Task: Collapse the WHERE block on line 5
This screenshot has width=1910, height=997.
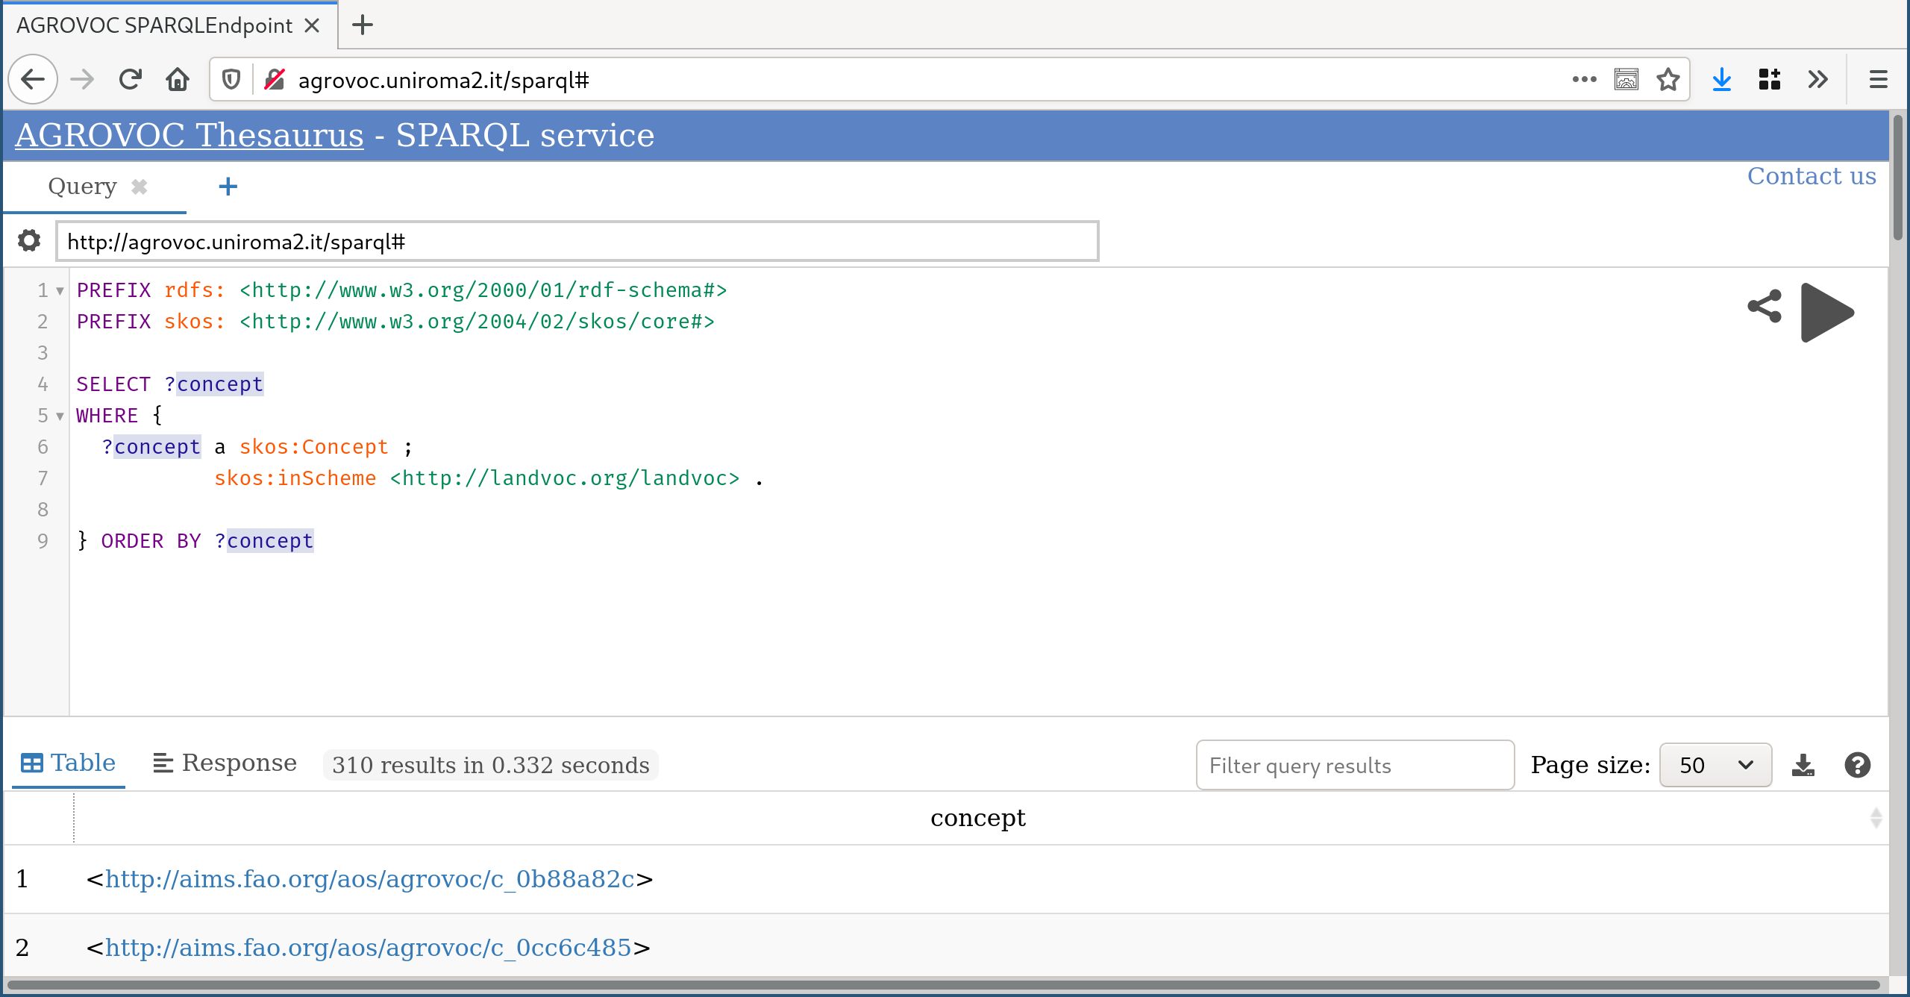Action: (x=60, y=416)
